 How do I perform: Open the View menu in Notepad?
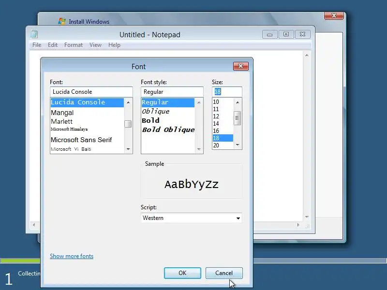(95, 45)
